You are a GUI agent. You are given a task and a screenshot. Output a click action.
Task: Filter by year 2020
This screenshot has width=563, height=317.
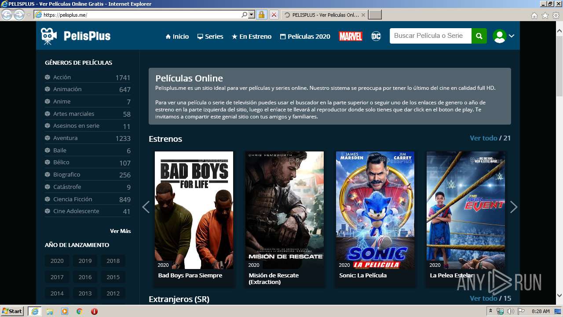coord(57,261)
